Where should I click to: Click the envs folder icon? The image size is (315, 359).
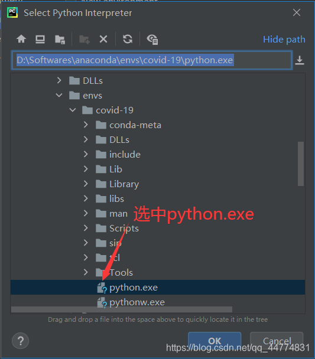(74, 96)
